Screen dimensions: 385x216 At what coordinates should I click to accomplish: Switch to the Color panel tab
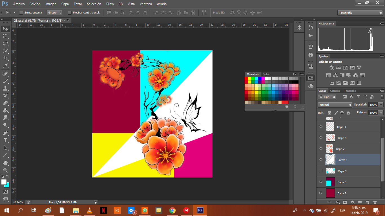pos(266,74)
